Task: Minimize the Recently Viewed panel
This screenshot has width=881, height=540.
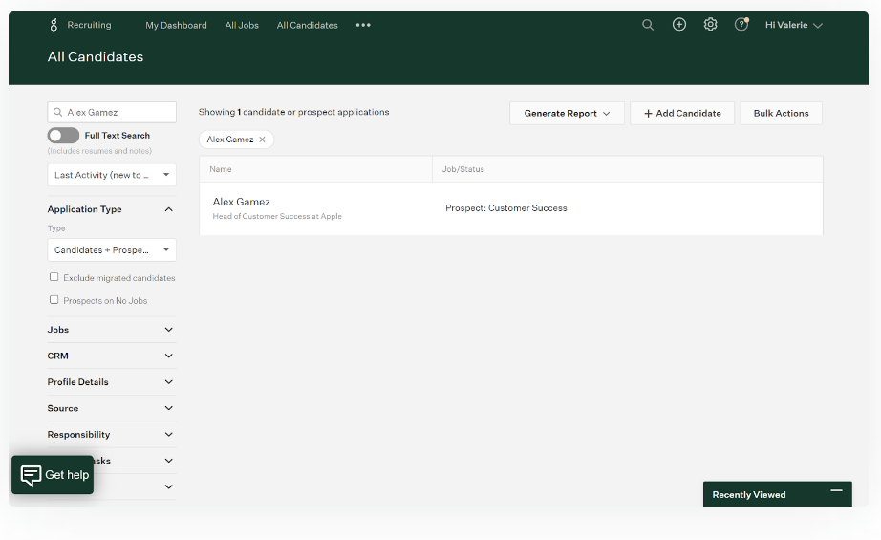Action: [x=836, y=491]
